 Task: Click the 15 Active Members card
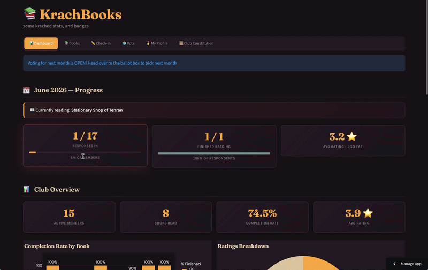(69, 217)
